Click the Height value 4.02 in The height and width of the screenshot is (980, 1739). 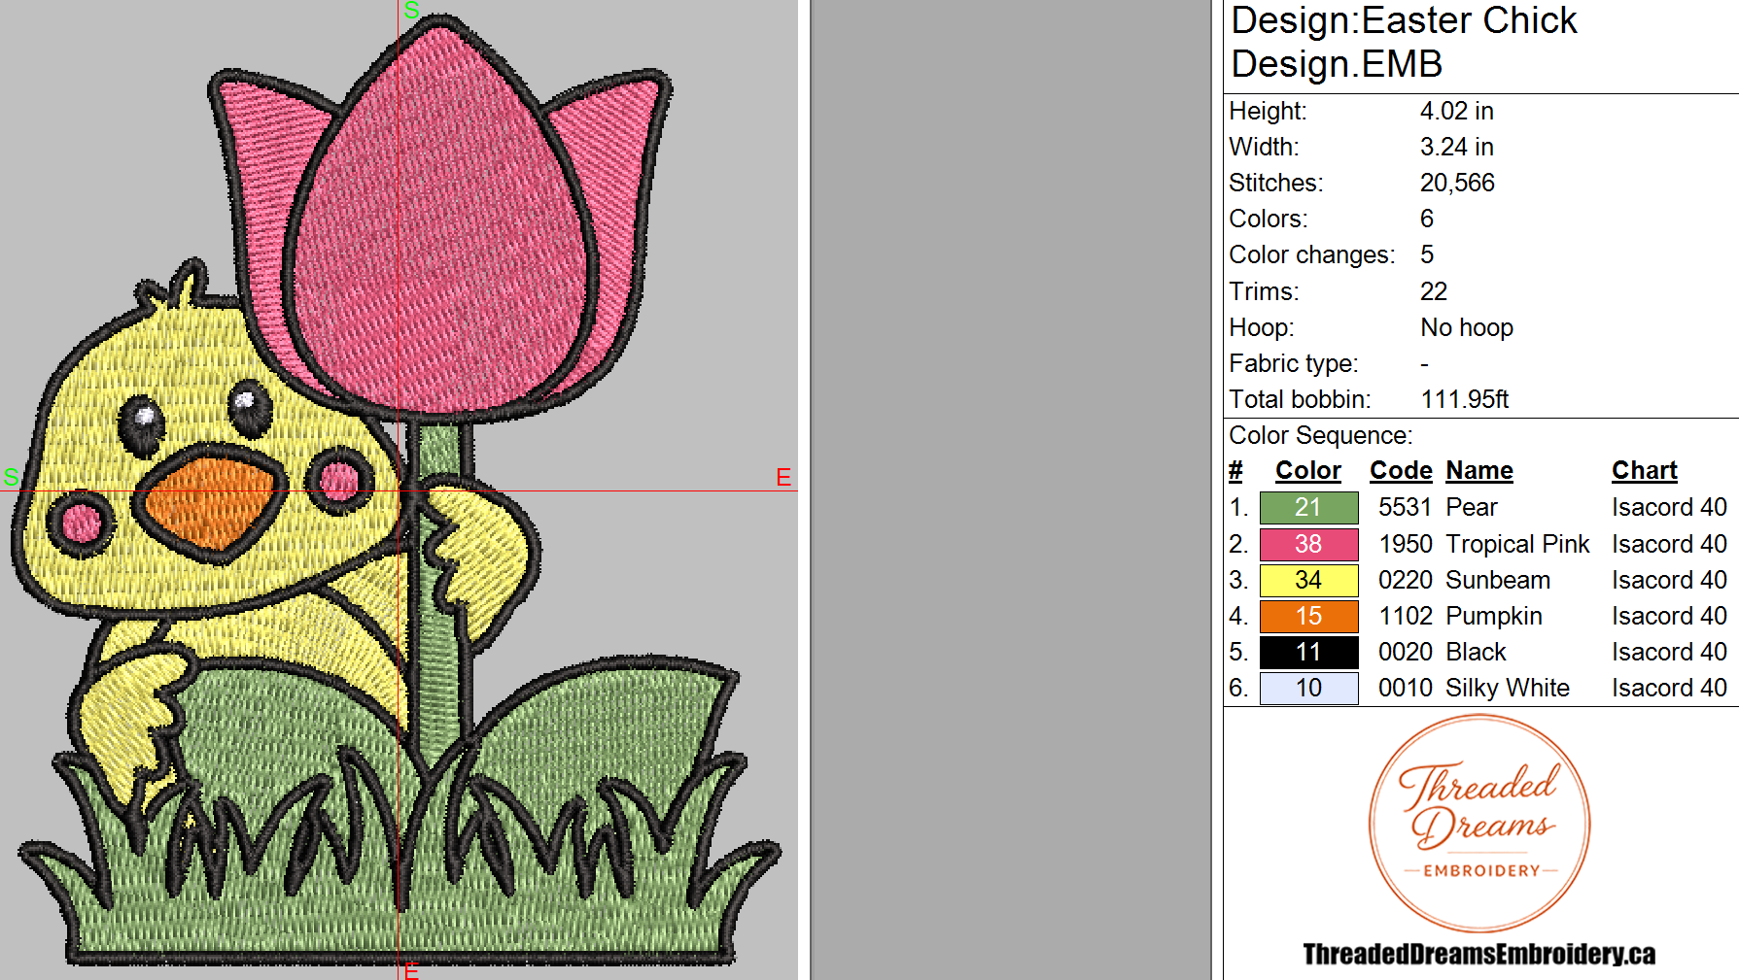click(1456, 111)
